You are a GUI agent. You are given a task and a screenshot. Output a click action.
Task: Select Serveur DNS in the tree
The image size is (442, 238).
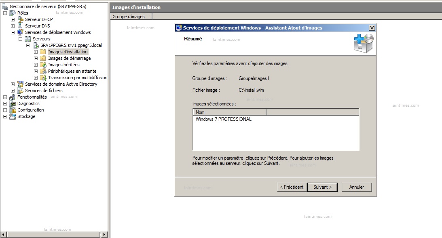point(38,26)
